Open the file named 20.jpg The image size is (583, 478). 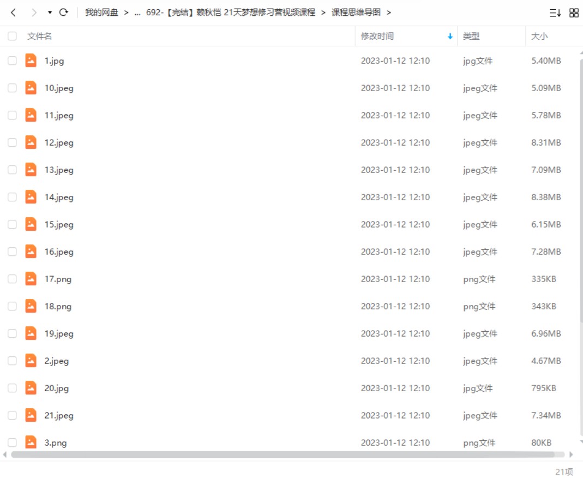coord(57,389)
